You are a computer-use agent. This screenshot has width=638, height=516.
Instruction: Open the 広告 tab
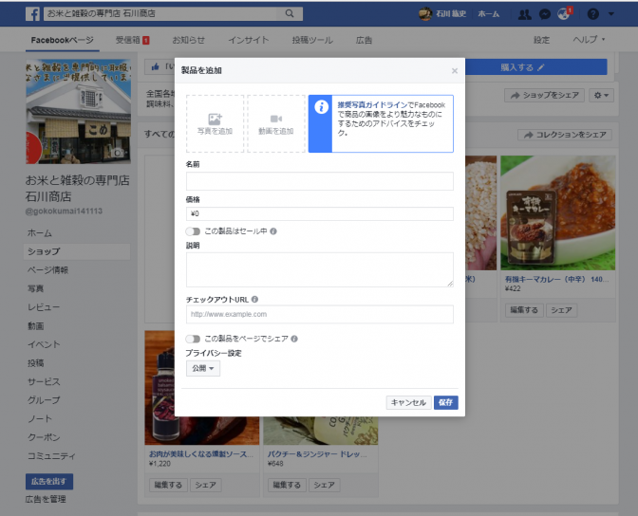coord(364,40)
